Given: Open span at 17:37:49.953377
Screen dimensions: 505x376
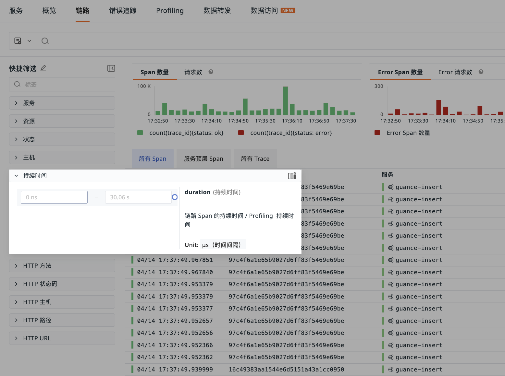Looking at the screenshot, I should (x=175, y=309).
